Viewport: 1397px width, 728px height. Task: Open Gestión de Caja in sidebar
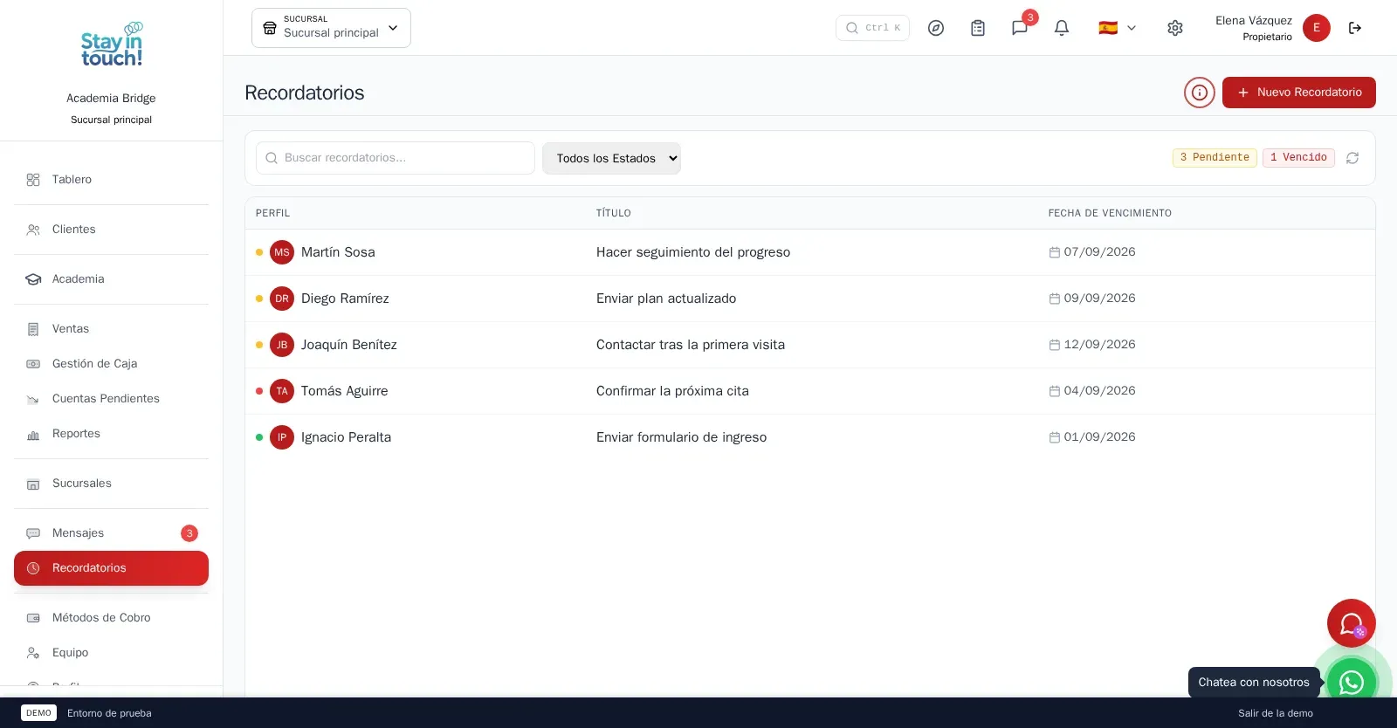pos(112,364)
